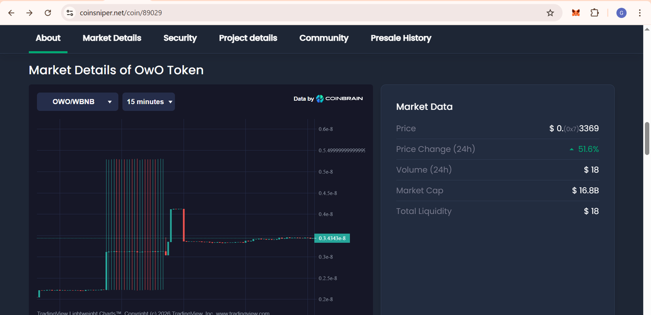Click the Volume (24h) label
651x315 pixels.
coord(424,170)
